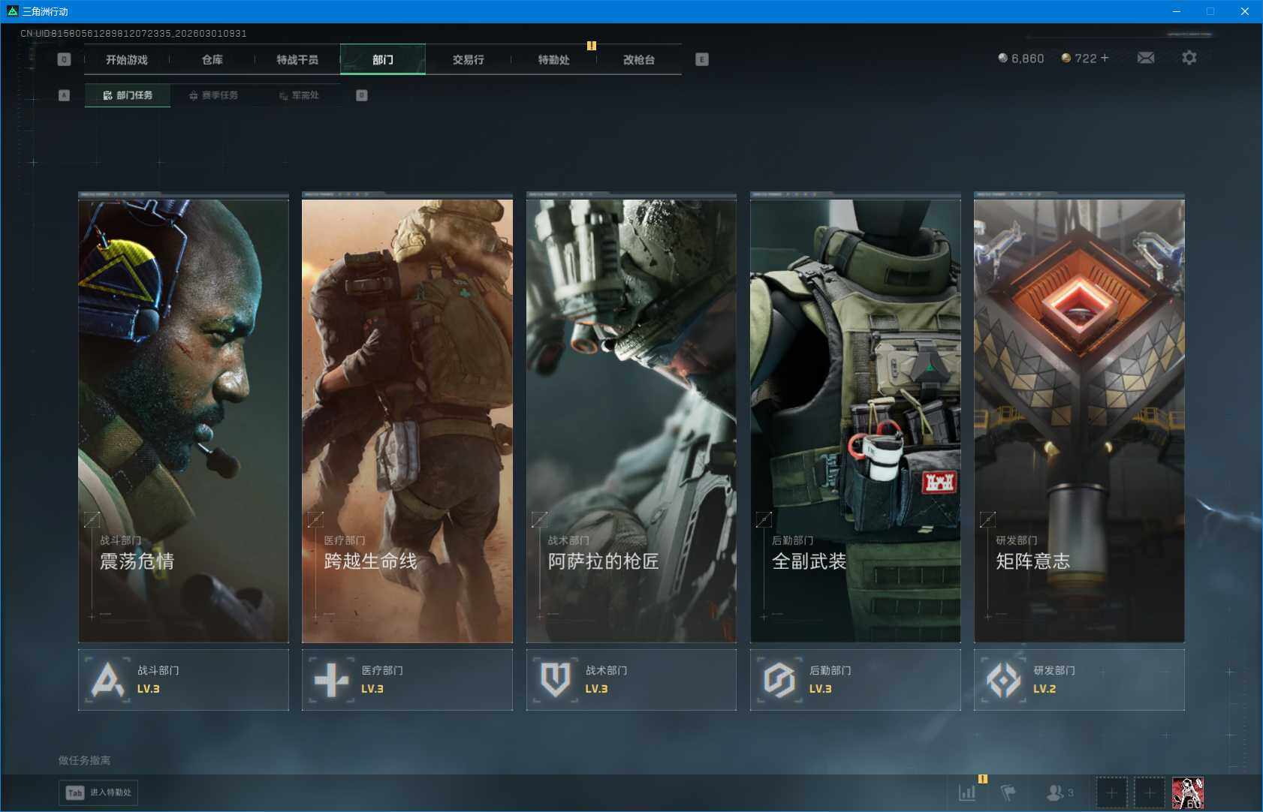Open the 跨越生命线 mission card
1263x812 pixels.
[407, 420]
